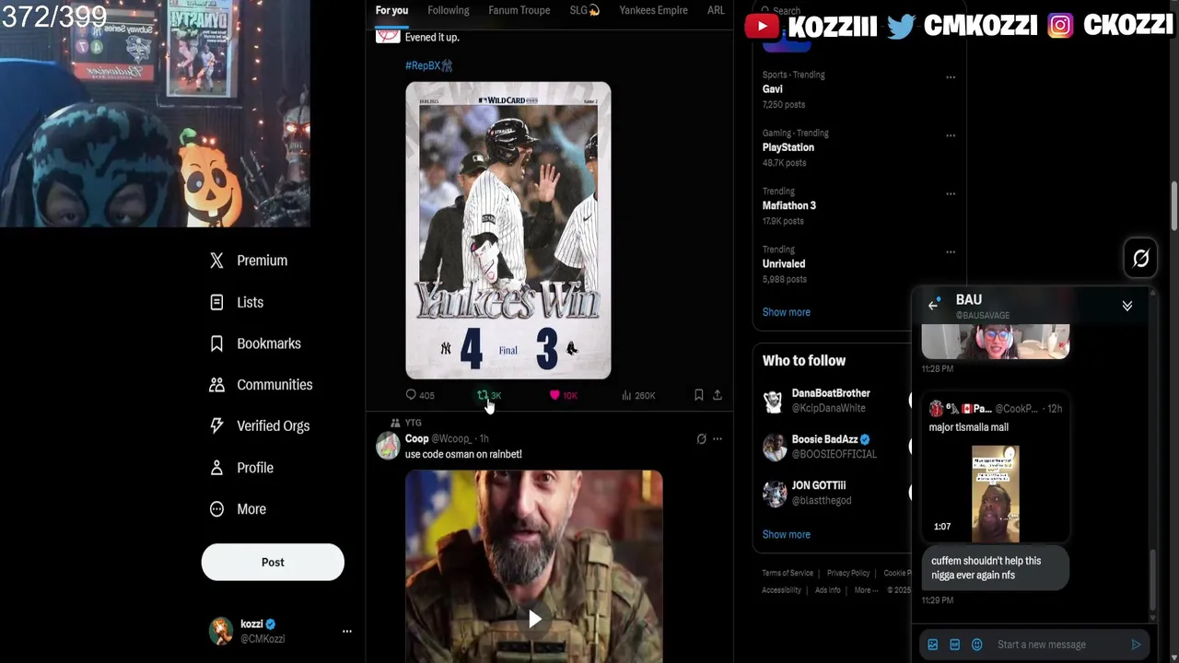Open Lists in the left sidebar

237,302
